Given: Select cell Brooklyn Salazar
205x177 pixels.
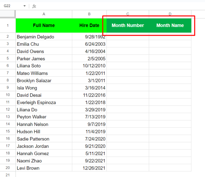Looking at the screenshot, I should (44, 80).
